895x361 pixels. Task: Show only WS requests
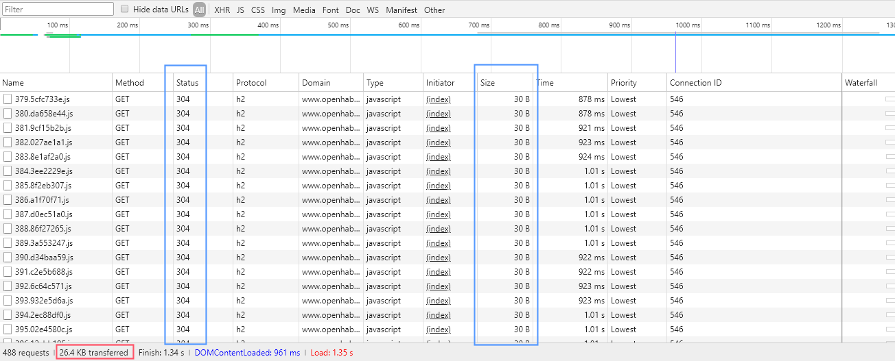373,10
